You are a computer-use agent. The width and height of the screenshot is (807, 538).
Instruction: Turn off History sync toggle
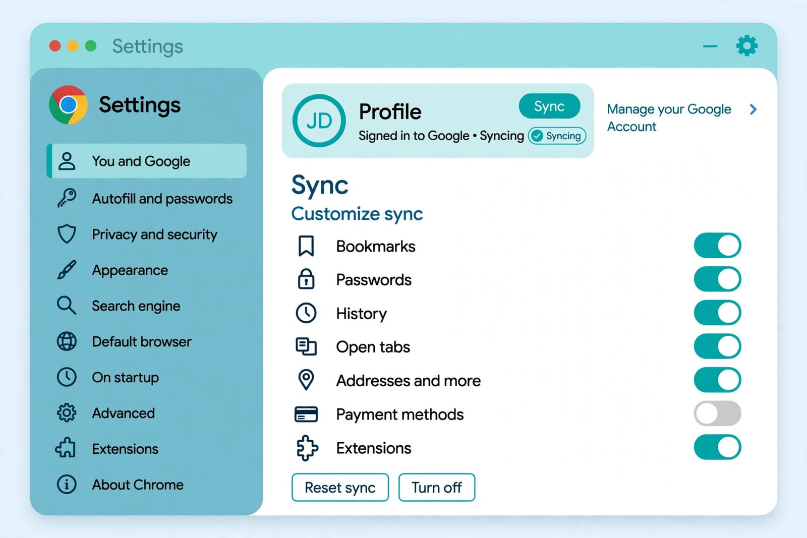coord(717,313)
